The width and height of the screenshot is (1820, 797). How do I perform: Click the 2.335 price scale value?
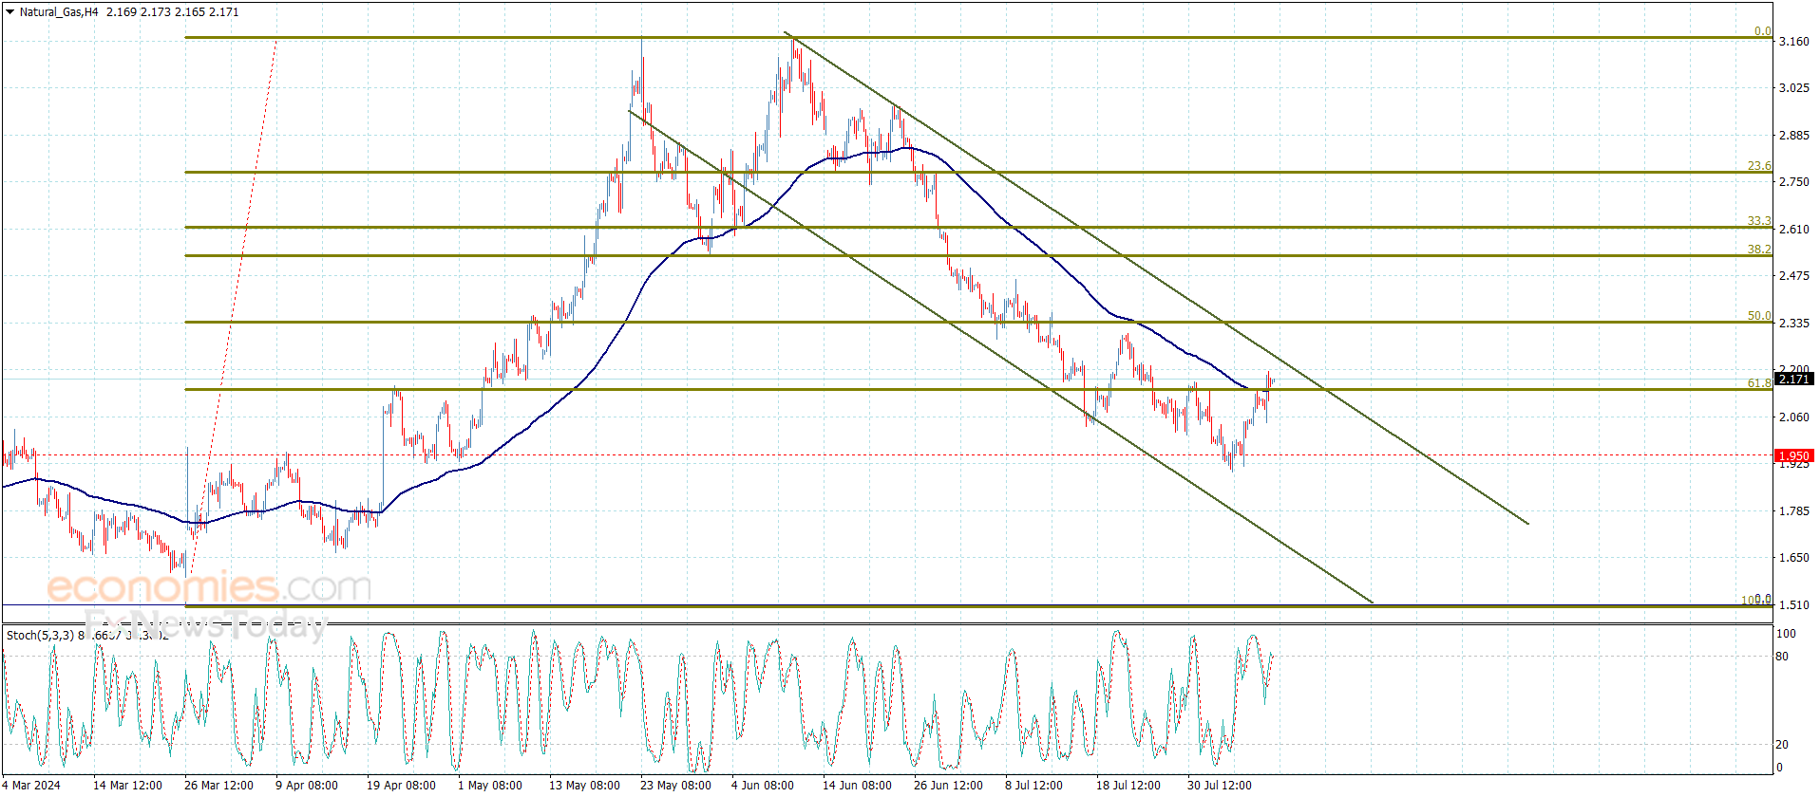[x=1793, y=324]
